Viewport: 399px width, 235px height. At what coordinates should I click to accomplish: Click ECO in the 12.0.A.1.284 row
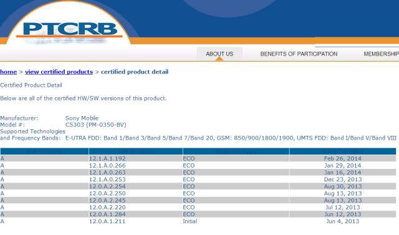coord(189,214)
